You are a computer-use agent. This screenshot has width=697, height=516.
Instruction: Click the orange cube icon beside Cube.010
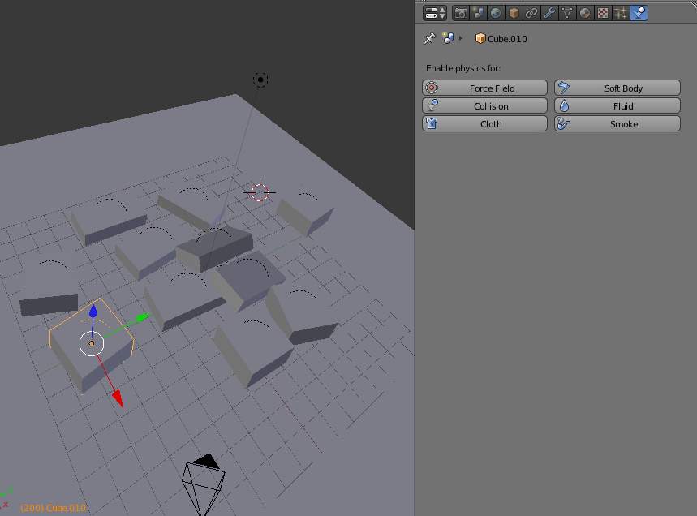pos(480,39)
